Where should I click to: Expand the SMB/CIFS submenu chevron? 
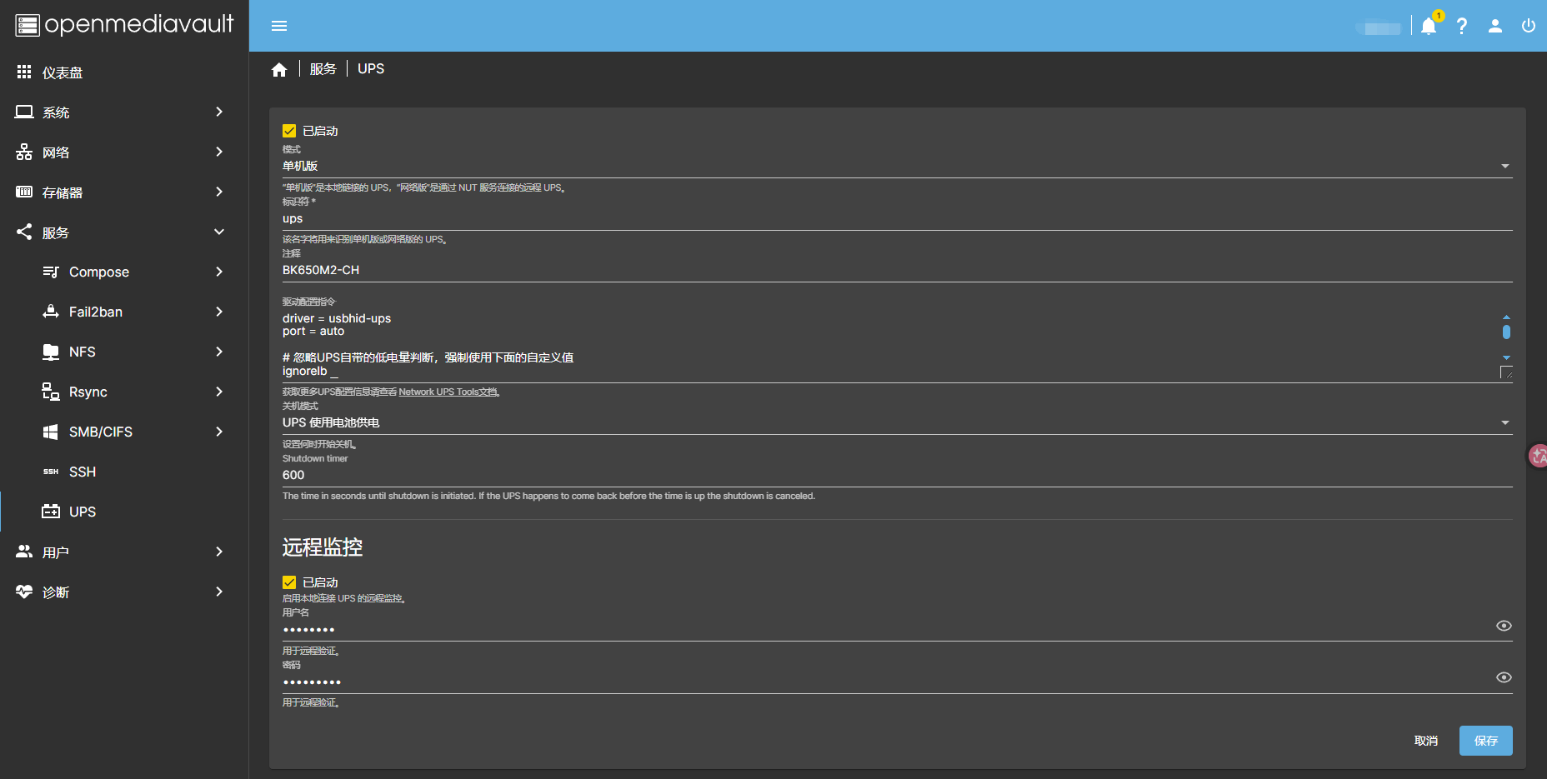(x=219, y=432)
